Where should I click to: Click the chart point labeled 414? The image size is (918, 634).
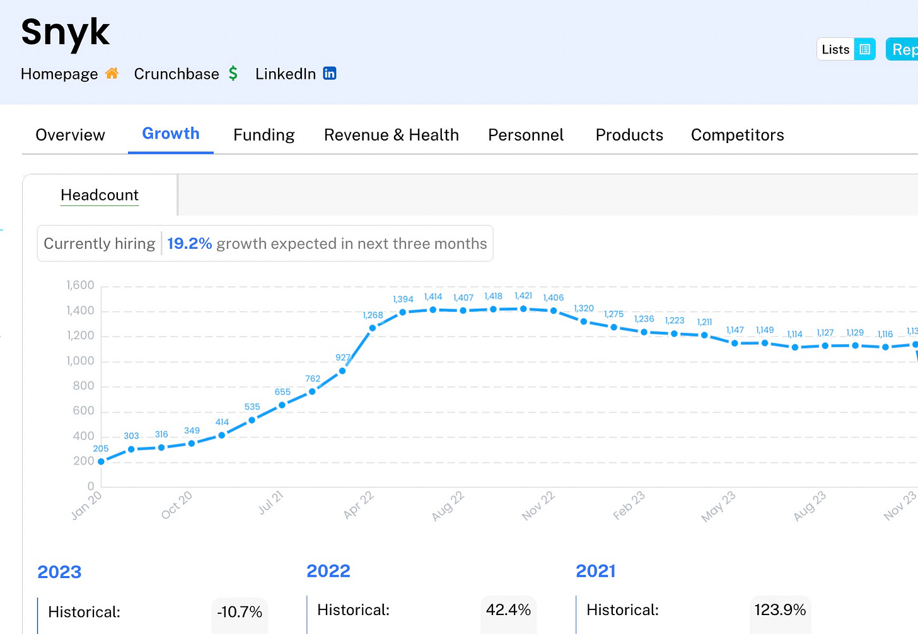[x=221, y=435]
